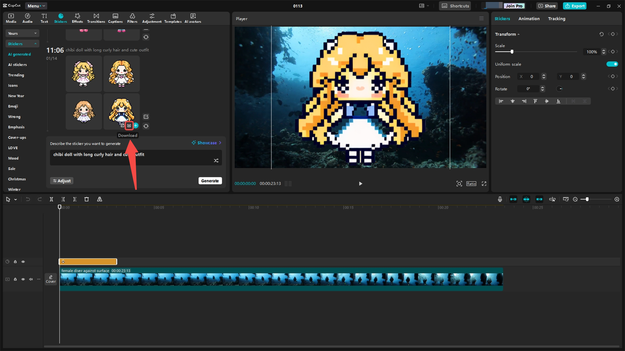
Task: Switch to the Animation tab
Action: click(x=529, y=19)
